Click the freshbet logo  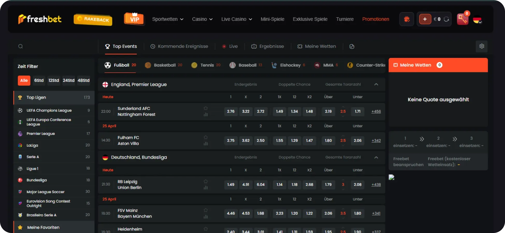[40, 19]
